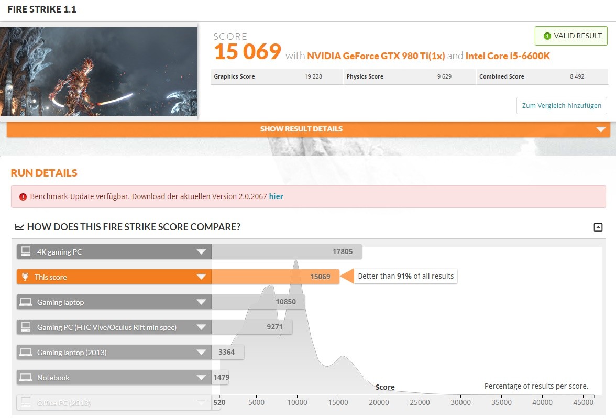Click the white arrow on the Show Result Details bar
This screenshot has height=418, width=616.
click(601, 130)
